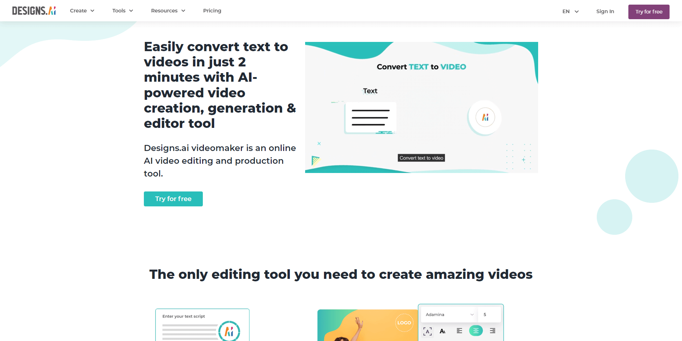Click the teal Try for free button
The height and width of the screenshot is (341, 682).
pyautogui.click(x=173, y=199)
